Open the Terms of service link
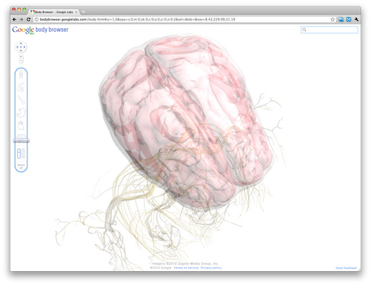 (x=185, y=268)
